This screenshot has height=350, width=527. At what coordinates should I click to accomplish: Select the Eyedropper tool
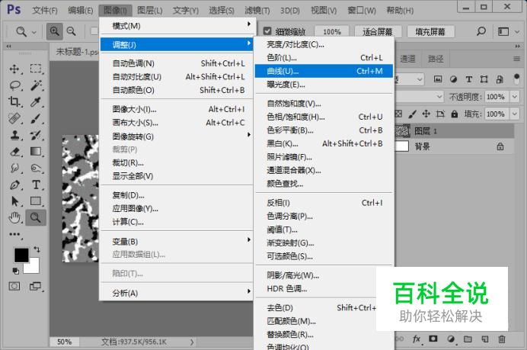36,101
